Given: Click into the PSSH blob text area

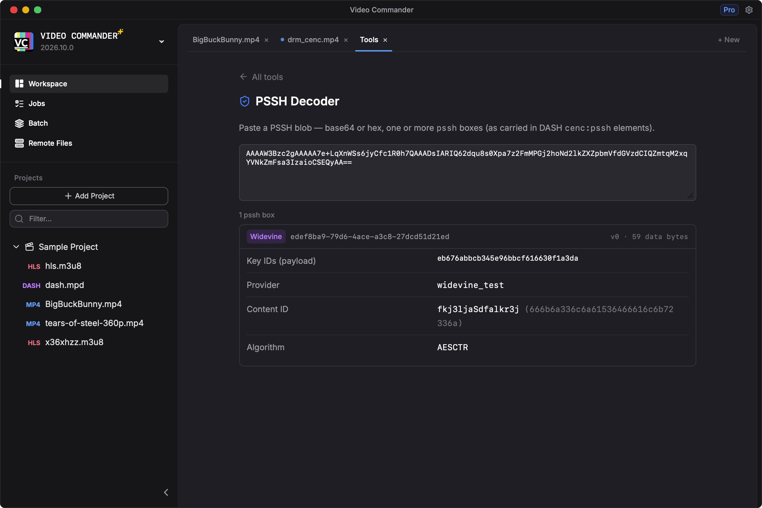Looking at the screenshot, I should pos(467,173).
